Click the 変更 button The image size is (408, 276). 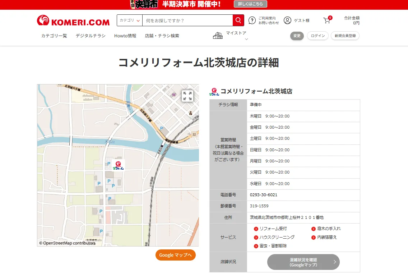point(297,36)
